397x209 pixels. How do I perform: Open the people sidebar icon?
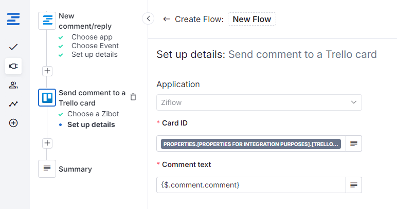tap(13, 85)
